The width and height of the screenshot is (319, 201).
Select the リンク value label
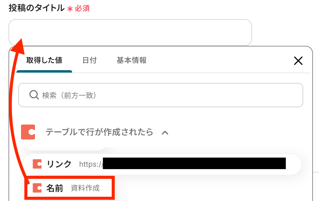59,164
